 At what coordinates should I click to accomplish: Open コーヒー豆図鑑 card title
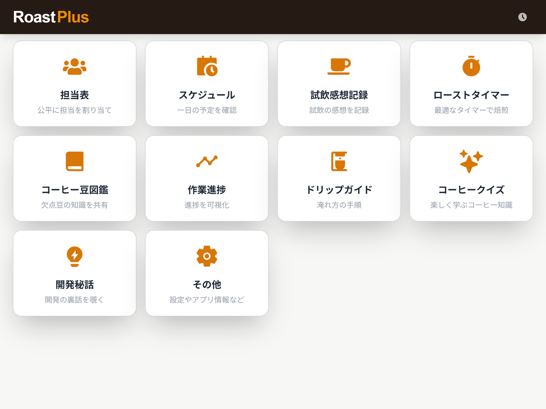75,190
